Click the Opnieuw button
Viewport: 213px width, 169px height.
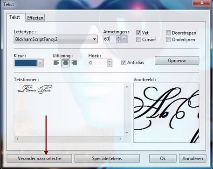(177, 60)
